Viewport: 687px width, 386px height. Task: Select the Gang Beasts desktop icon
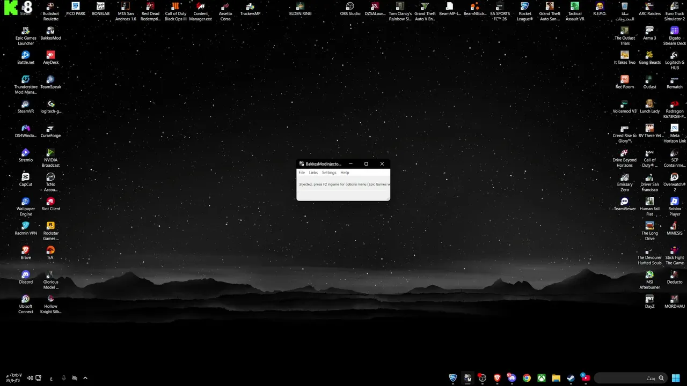(649, 58)
